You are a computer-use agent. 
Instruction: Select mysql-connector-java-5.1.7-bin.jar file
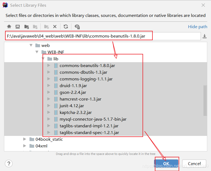click(x=106, y=119)
